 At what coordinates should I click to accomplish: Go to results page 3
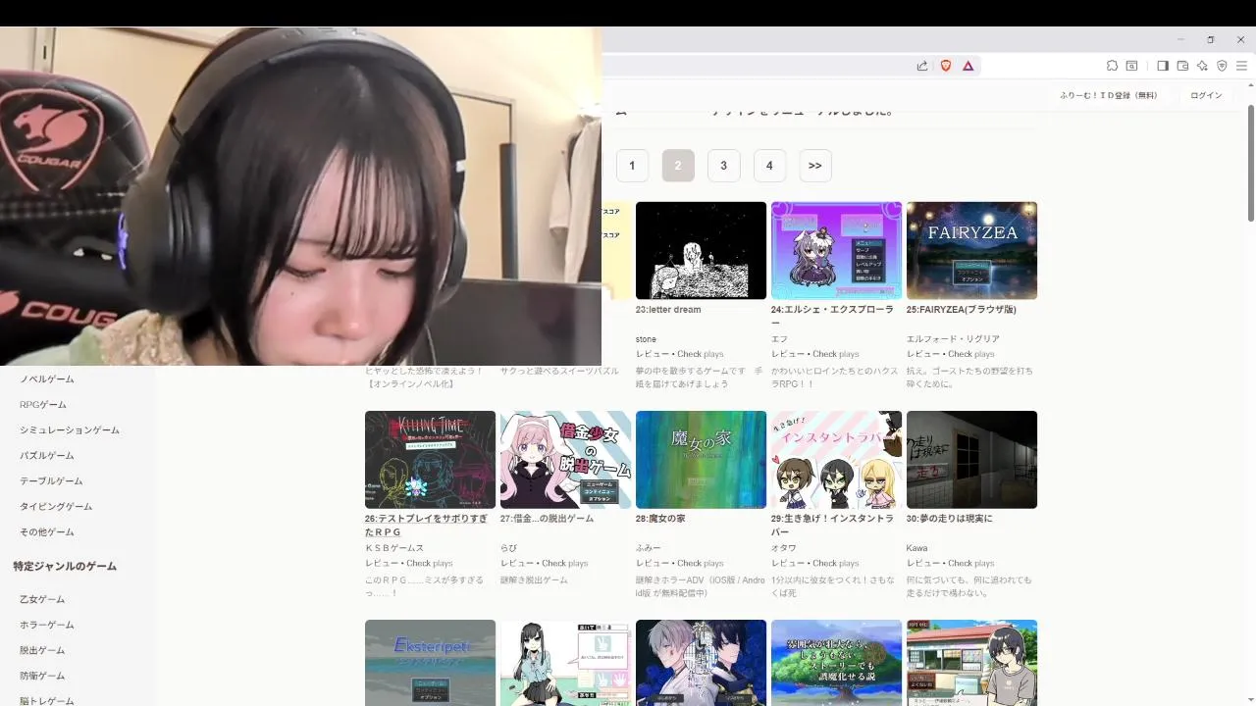pos(723,166)
